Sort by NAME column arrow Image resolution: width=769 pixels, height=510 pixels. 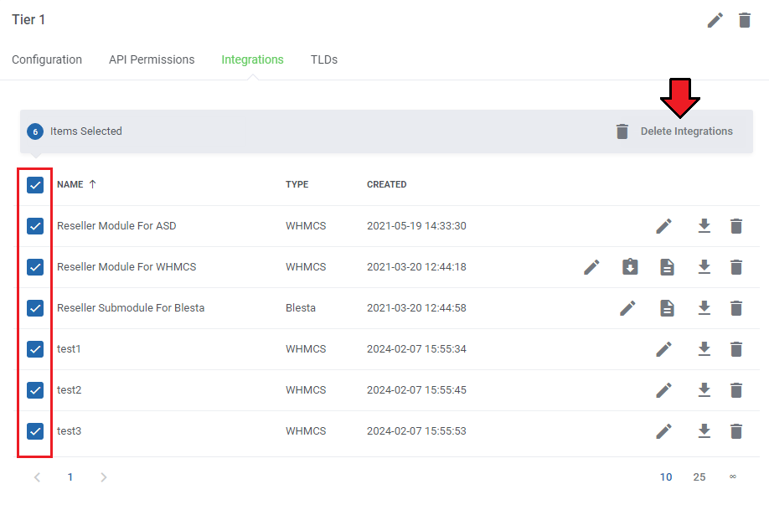coord(93,184)
